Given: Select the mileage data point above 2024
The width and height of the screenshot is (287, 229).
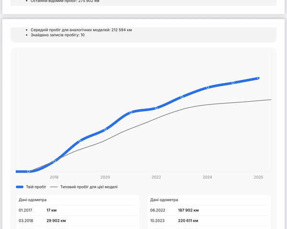Looking at the screenshot, I should [x=208, y=87].
